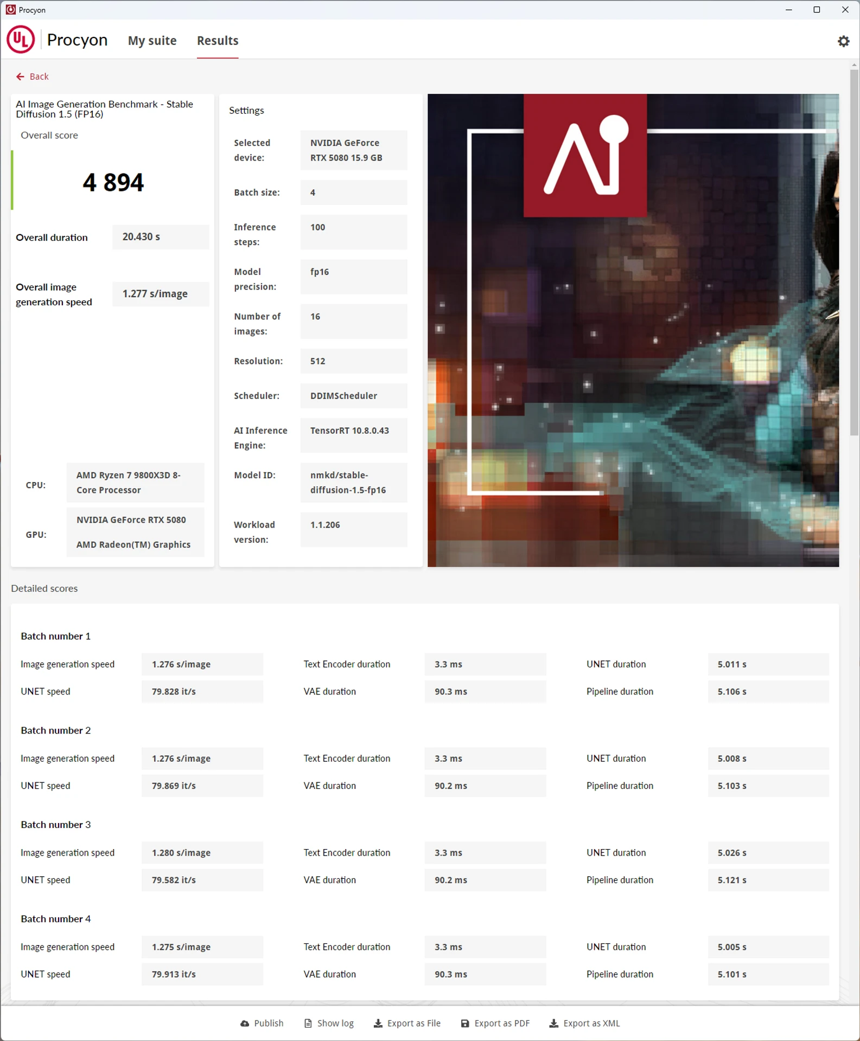The image size is (860, 1041).
Task: Click the Export as PDF save icon
Action: click(x=465, y=1023)
